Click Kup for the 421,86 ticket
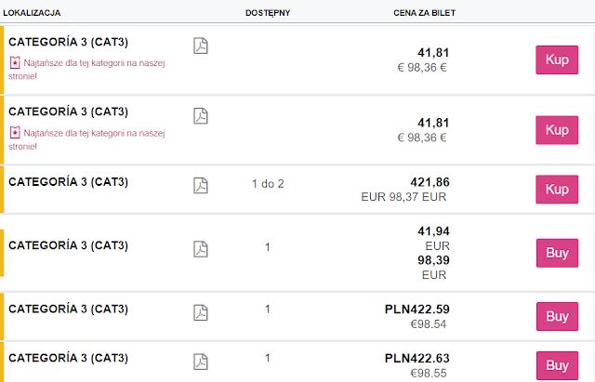Screen dimensions: 595x382 tap(557, 190)
